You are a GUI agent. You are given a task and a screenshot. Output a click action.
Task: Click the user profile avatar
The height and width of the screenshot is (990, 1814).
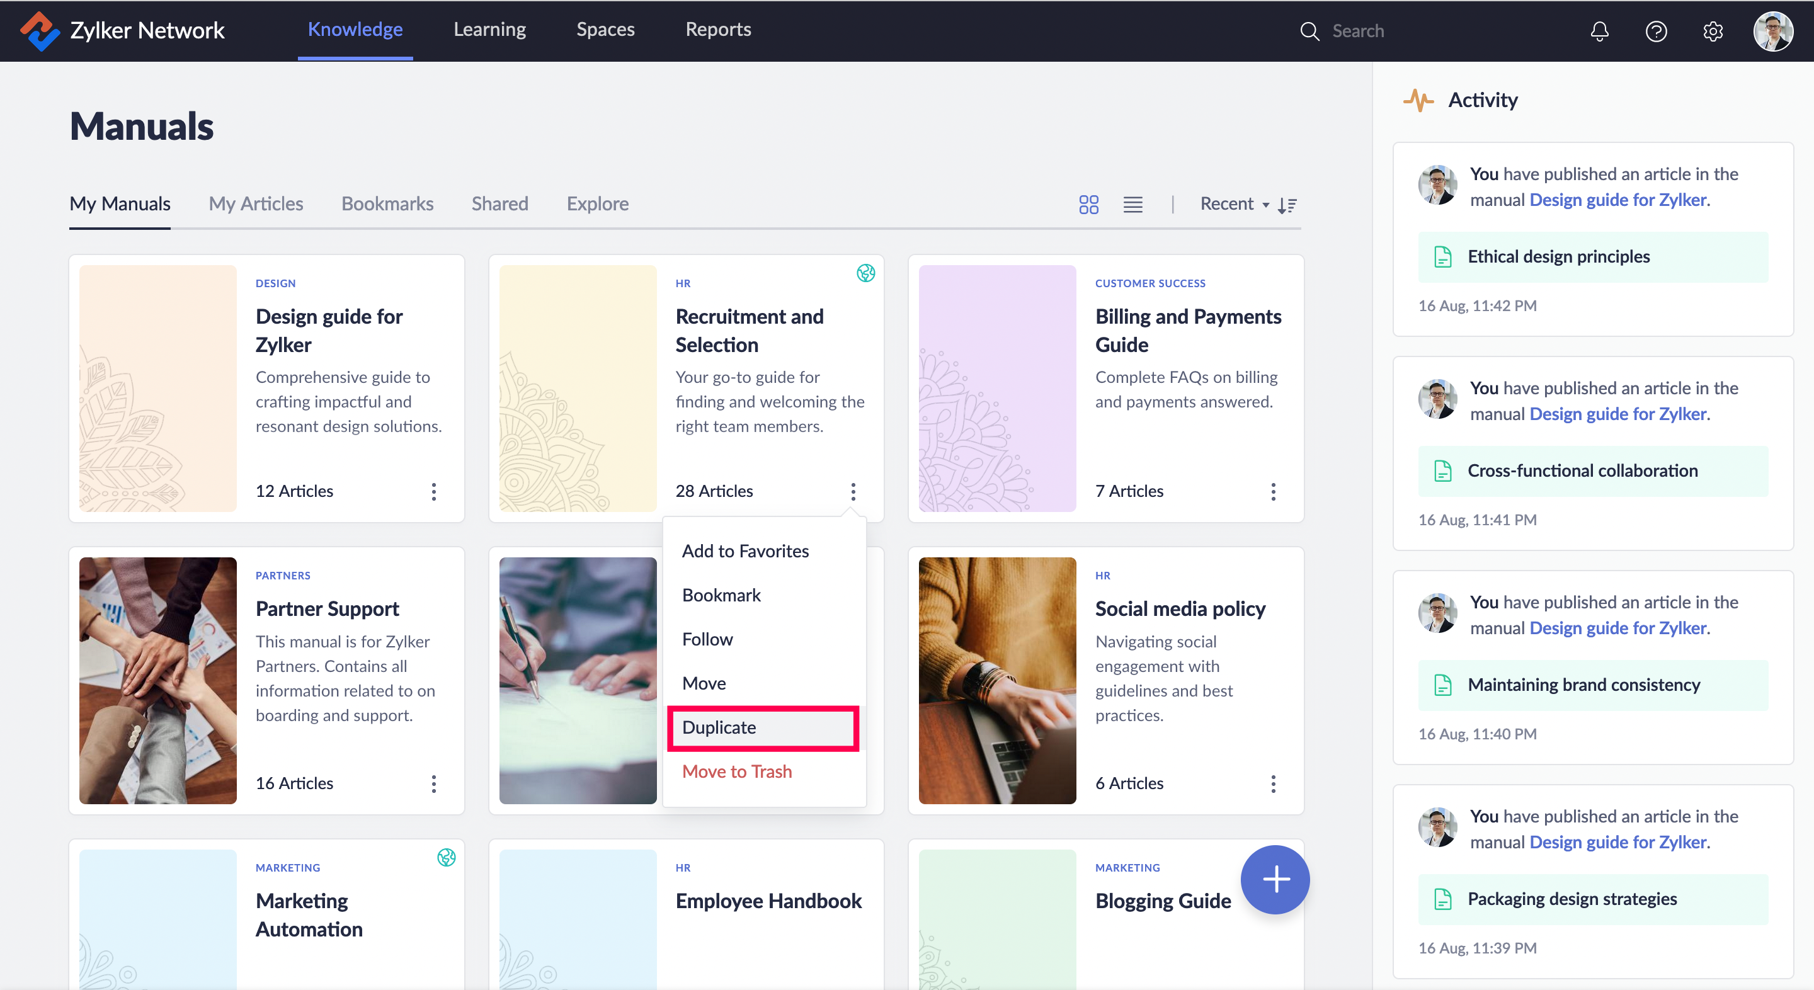coord(1772,31)
